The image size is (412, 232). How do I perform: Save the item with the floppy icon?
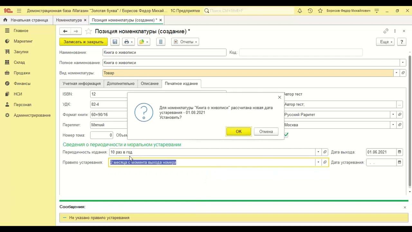[115, 42]
